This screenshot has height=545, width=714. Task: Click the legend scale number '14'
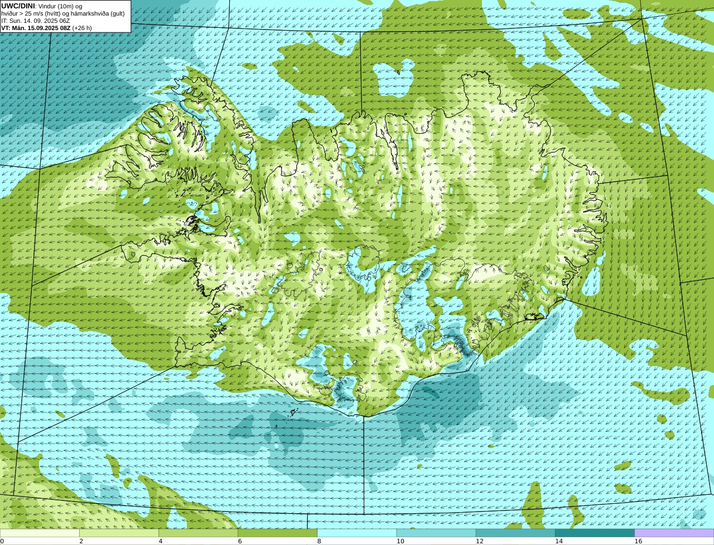pyautogui.click(x=559, y=541)
